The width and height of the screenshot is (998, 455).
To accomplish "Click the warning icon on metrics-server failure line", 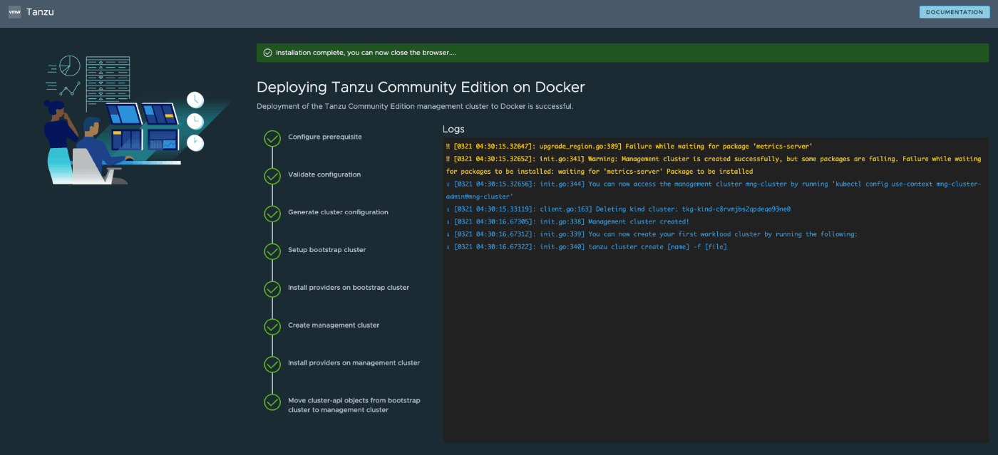I will pyautogui.click(x=448, y=146).
